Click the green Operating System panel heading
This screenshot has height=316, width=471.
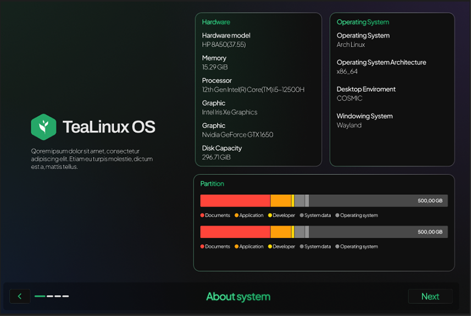pos(363,22)
